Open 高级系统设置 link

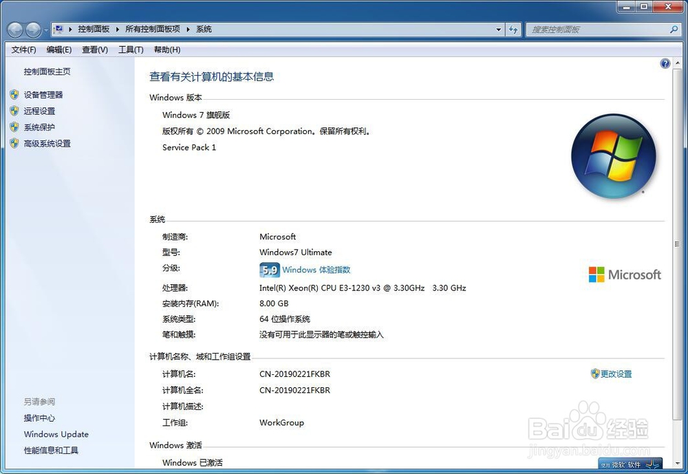(47, 144)
